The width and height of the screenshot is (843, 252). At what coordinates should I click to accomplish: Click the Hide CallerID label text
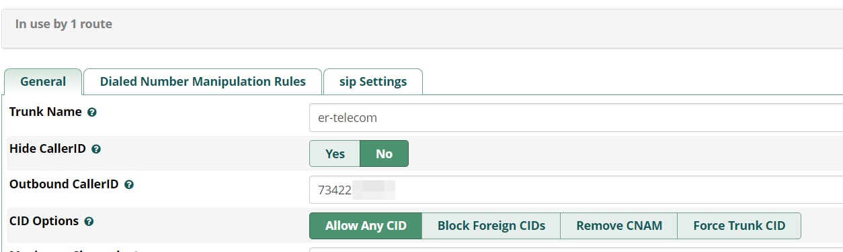tap(48, 149)
